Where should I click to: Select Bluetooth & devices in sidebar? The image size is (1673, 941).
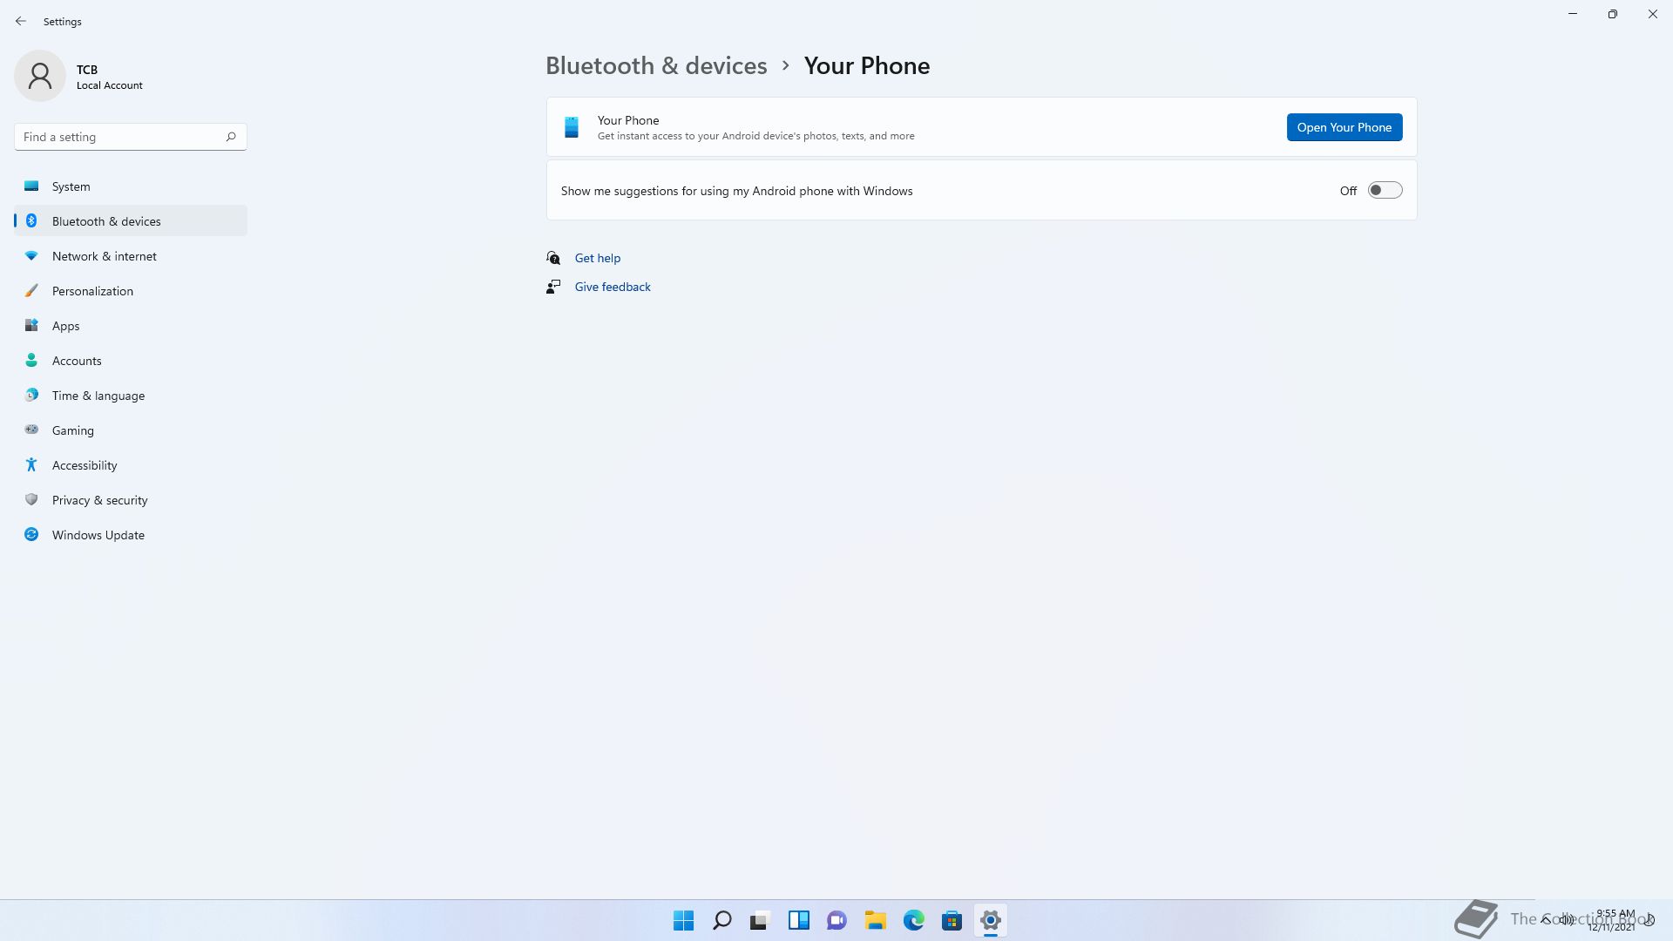pyautogui.click(x=131, y=221)
